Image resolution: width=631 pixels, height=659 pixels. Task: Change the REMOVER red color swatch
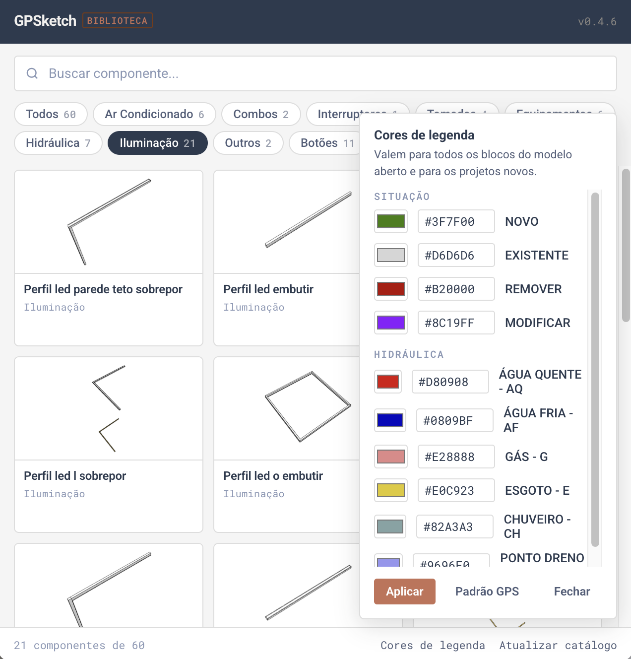pyautogui.click(x=391, y=289)
